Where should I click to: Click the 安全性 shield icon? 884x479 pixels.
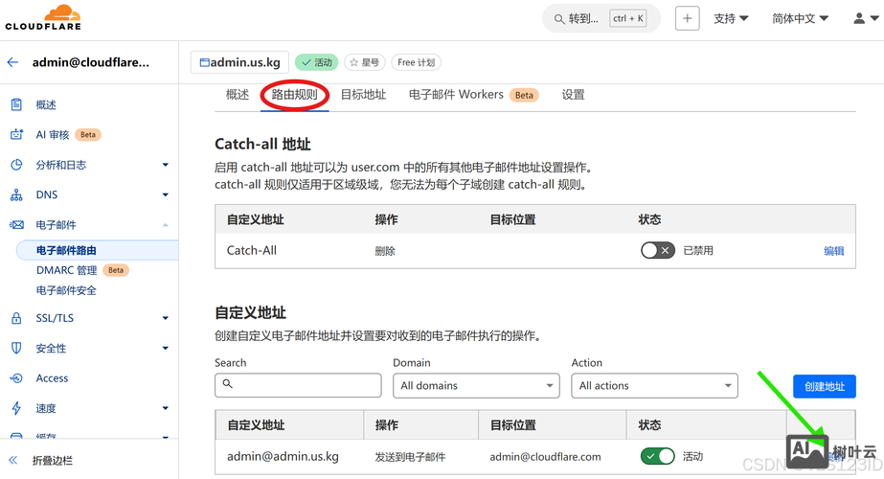16,348
